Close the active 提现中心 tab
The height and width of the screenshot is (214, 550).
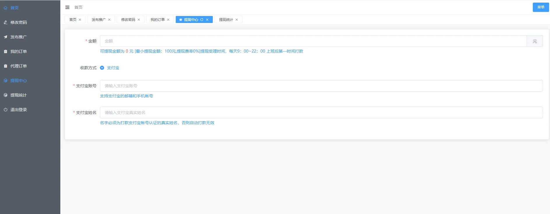click(207, 20)
